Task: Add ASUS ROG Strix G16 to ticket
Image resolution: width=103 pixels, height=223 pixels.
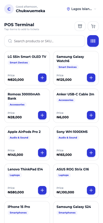Action: click(x=91, y=190)
